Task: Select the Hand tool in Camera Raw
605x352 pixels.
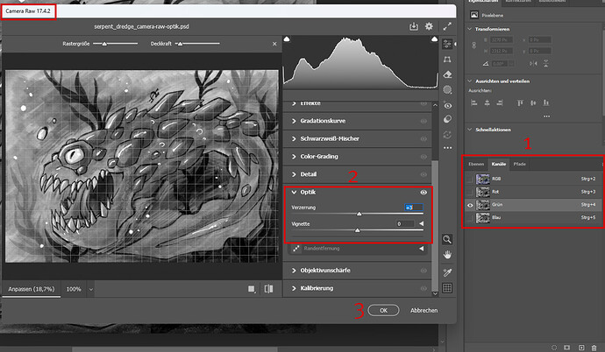Action: pyautogui.click(x=448, y=255)
